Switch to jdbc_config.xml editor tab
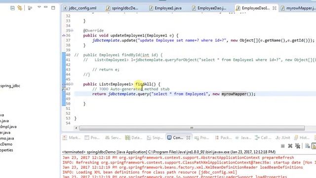 tap(80, 8)
